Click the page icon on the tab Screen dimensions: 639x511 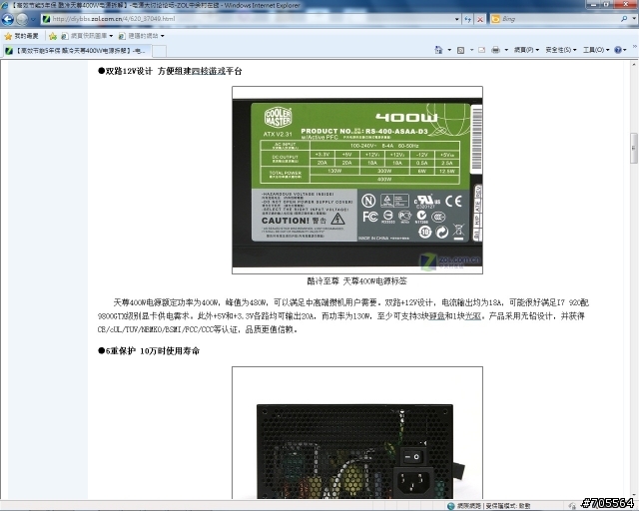click(x=9, y=51)
